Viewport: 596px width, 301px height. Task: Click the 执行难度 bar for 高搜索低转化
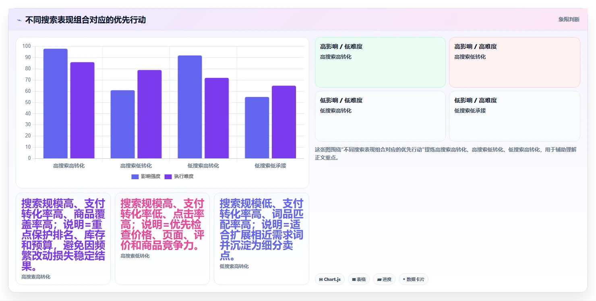149,114
